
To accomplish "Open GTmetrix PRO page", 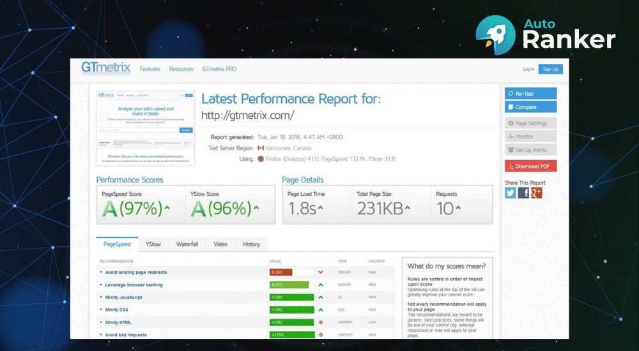I will click(219, 69).
